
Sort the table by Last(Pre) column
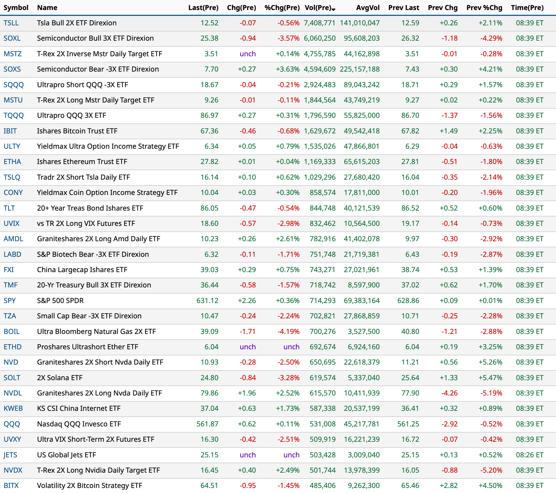point(203,8)
